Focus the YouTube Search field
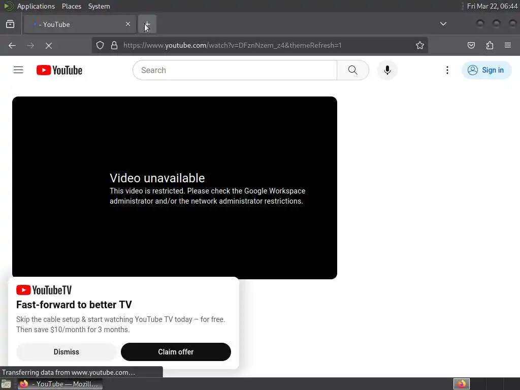The height and width of the screenshot is (390, 520). click(x=235, y=70)
